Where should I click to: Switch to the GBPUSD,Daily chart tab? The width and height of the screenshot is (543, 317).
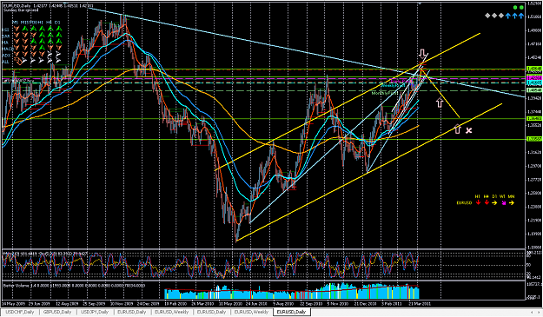click(57, 312)
